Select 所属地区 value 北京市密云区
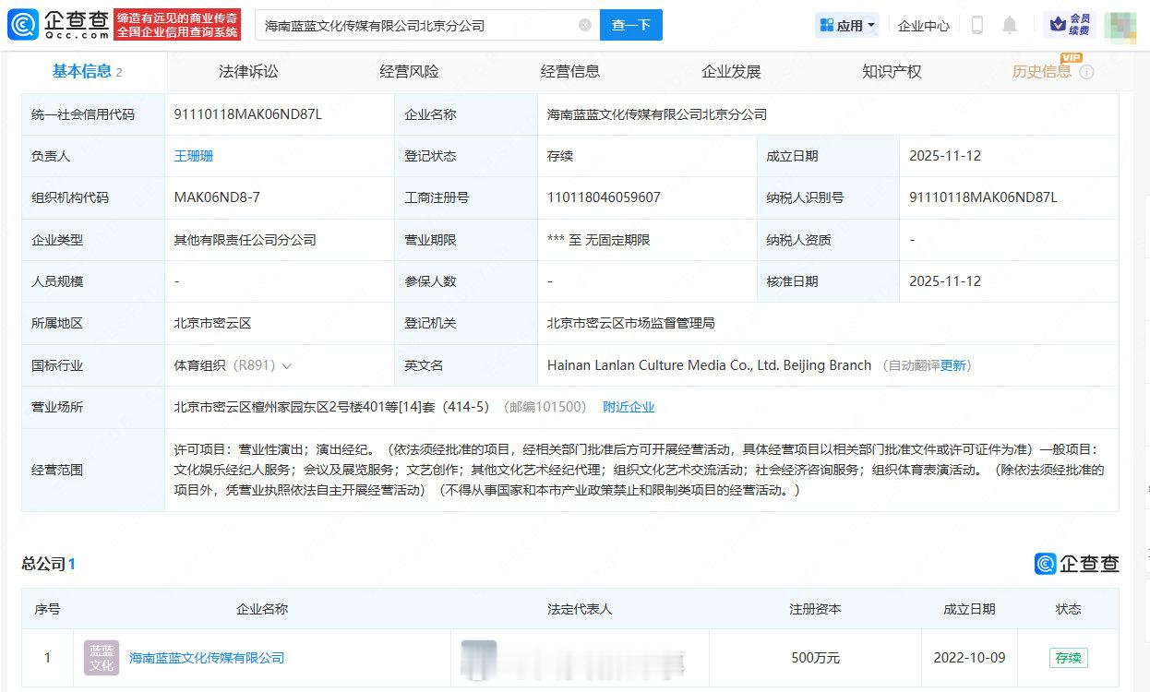This screenshot has width=1150, height=692. (213, 323)
